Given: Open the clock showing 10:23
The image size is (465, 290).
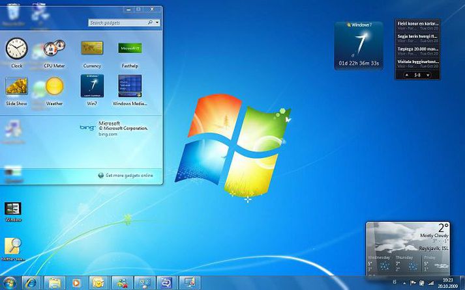Looking at the screenshot, I should tap(448, 283).
